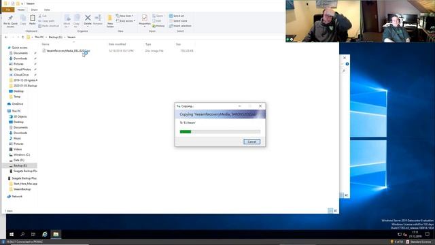Launch Internet Explorer from the taskbar
Viewport: 435px width, 245px height.
(44, 234)
